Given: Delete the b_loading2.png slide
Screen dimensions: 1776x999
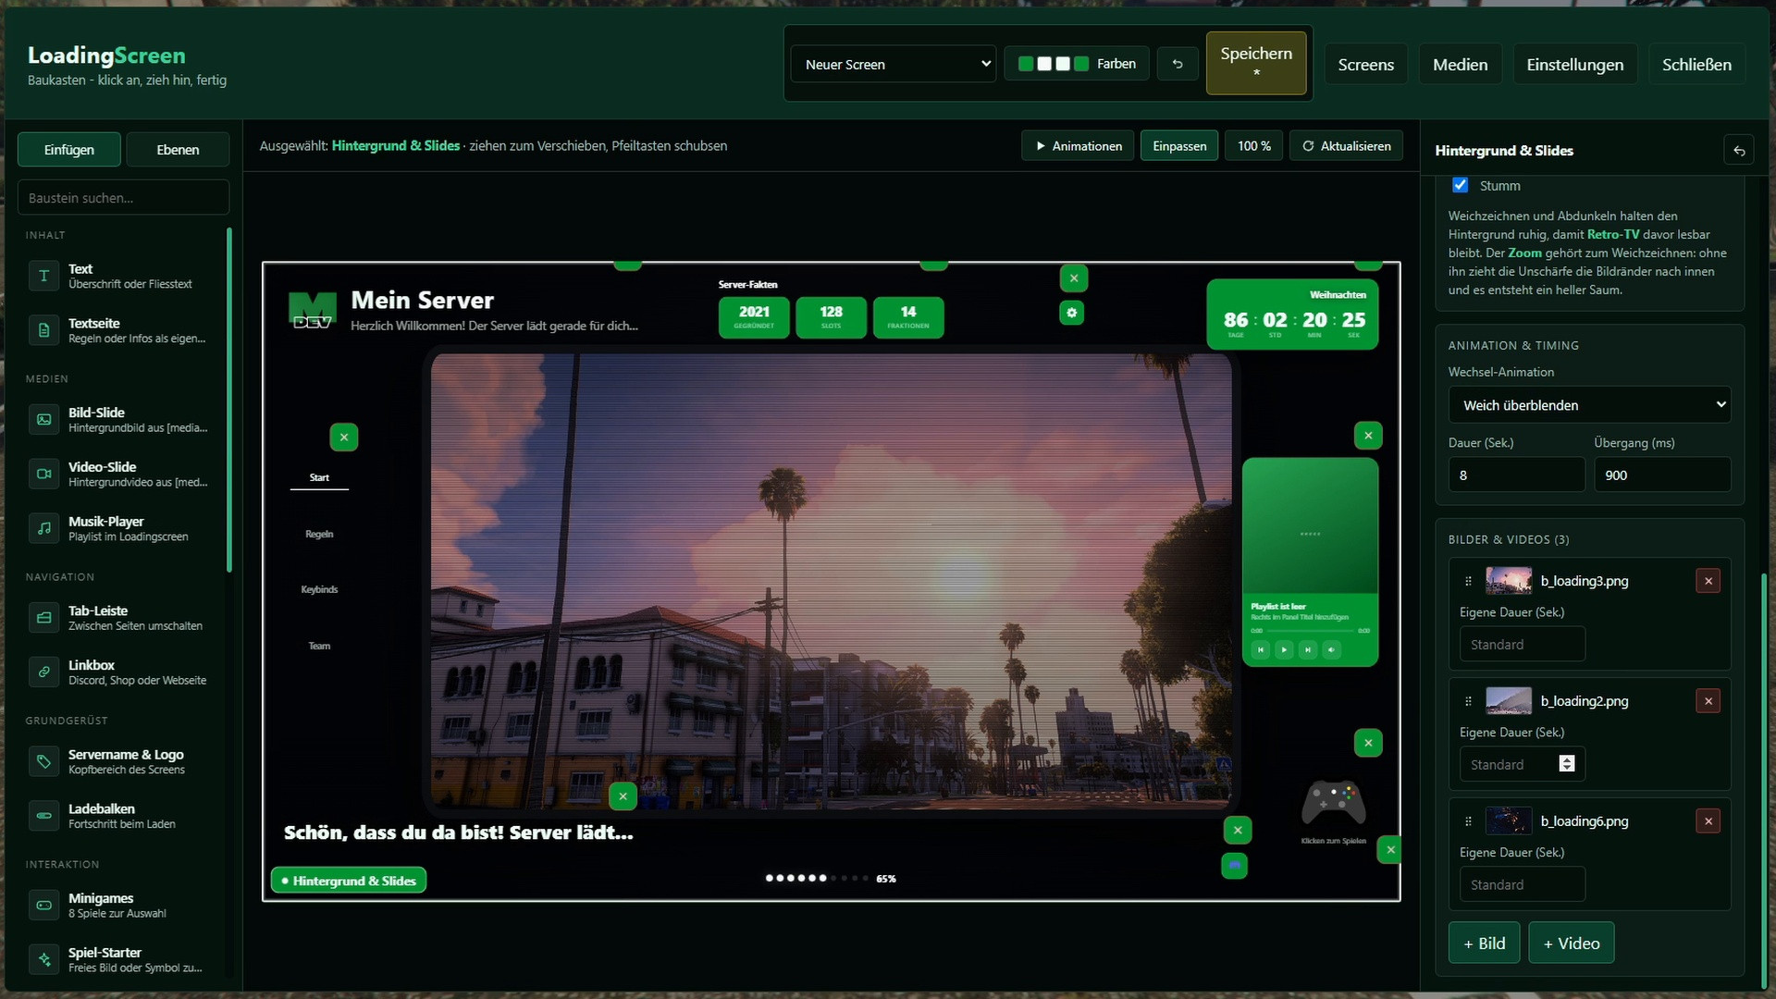Looking at the screenshot, I should click(1708, 701).
